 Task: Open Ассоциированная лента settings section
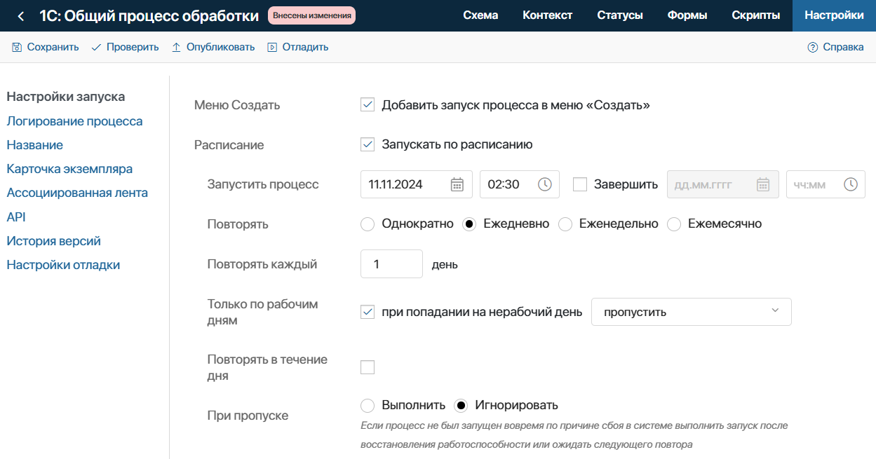pos(77,193)
